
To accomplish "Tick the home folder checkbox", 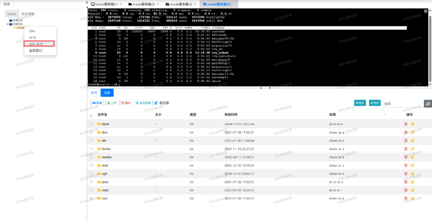I will click(91, 149).
